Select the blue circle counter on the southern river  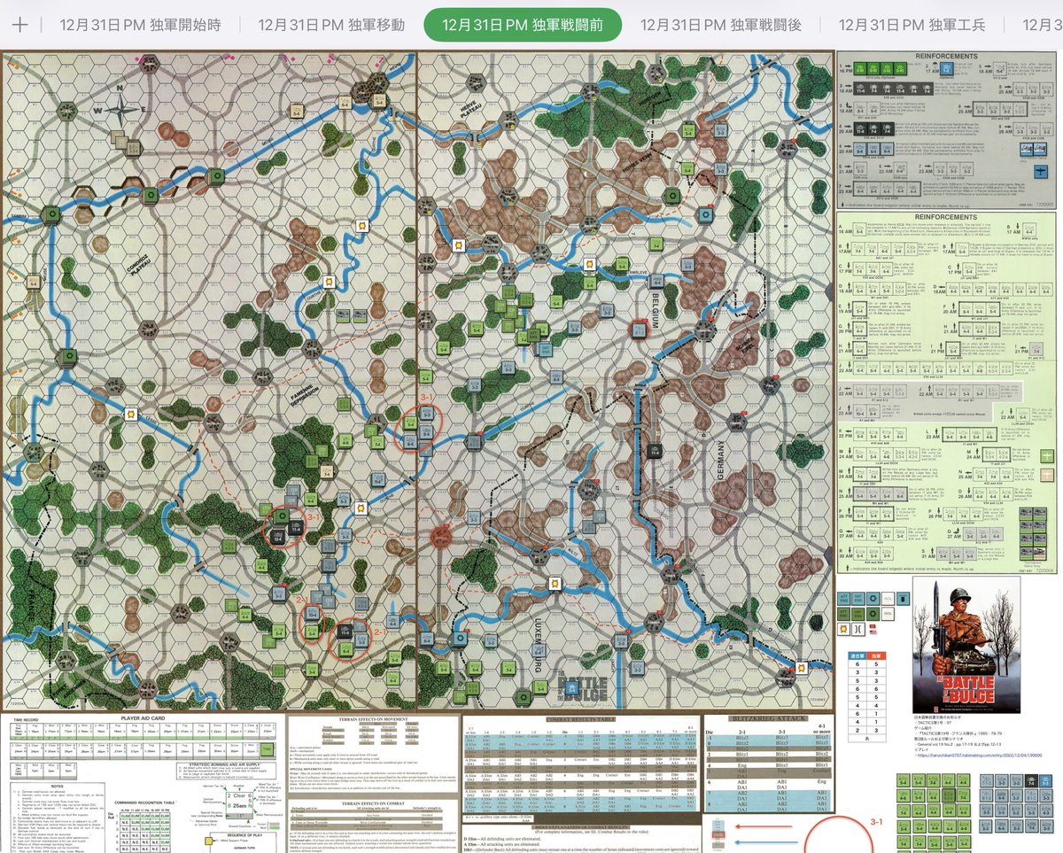pyautogui.click(x=460, y=637)
